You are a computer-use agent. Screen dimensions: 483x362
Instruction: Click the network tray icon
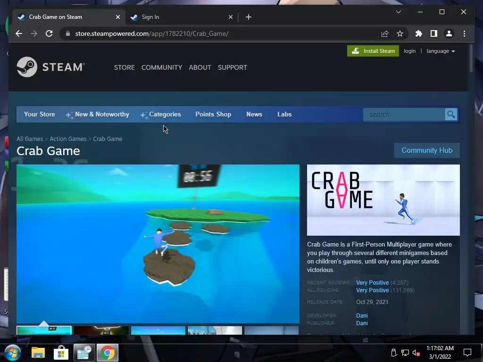(405, 353)
